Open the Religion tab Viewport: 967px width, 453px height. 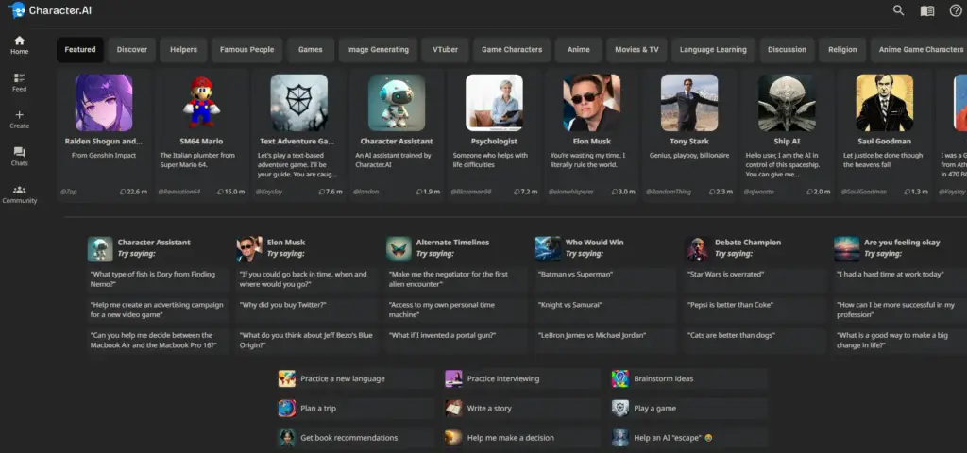tap(842, 50)
